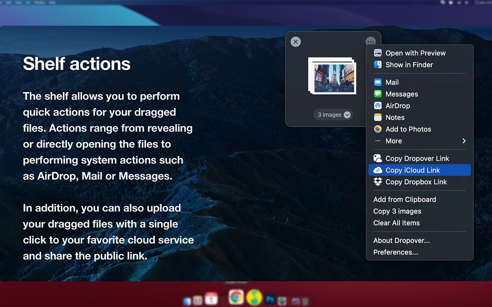Click the AirDrop icon in menu
492x307 pixels.
[x=378, y=106]
